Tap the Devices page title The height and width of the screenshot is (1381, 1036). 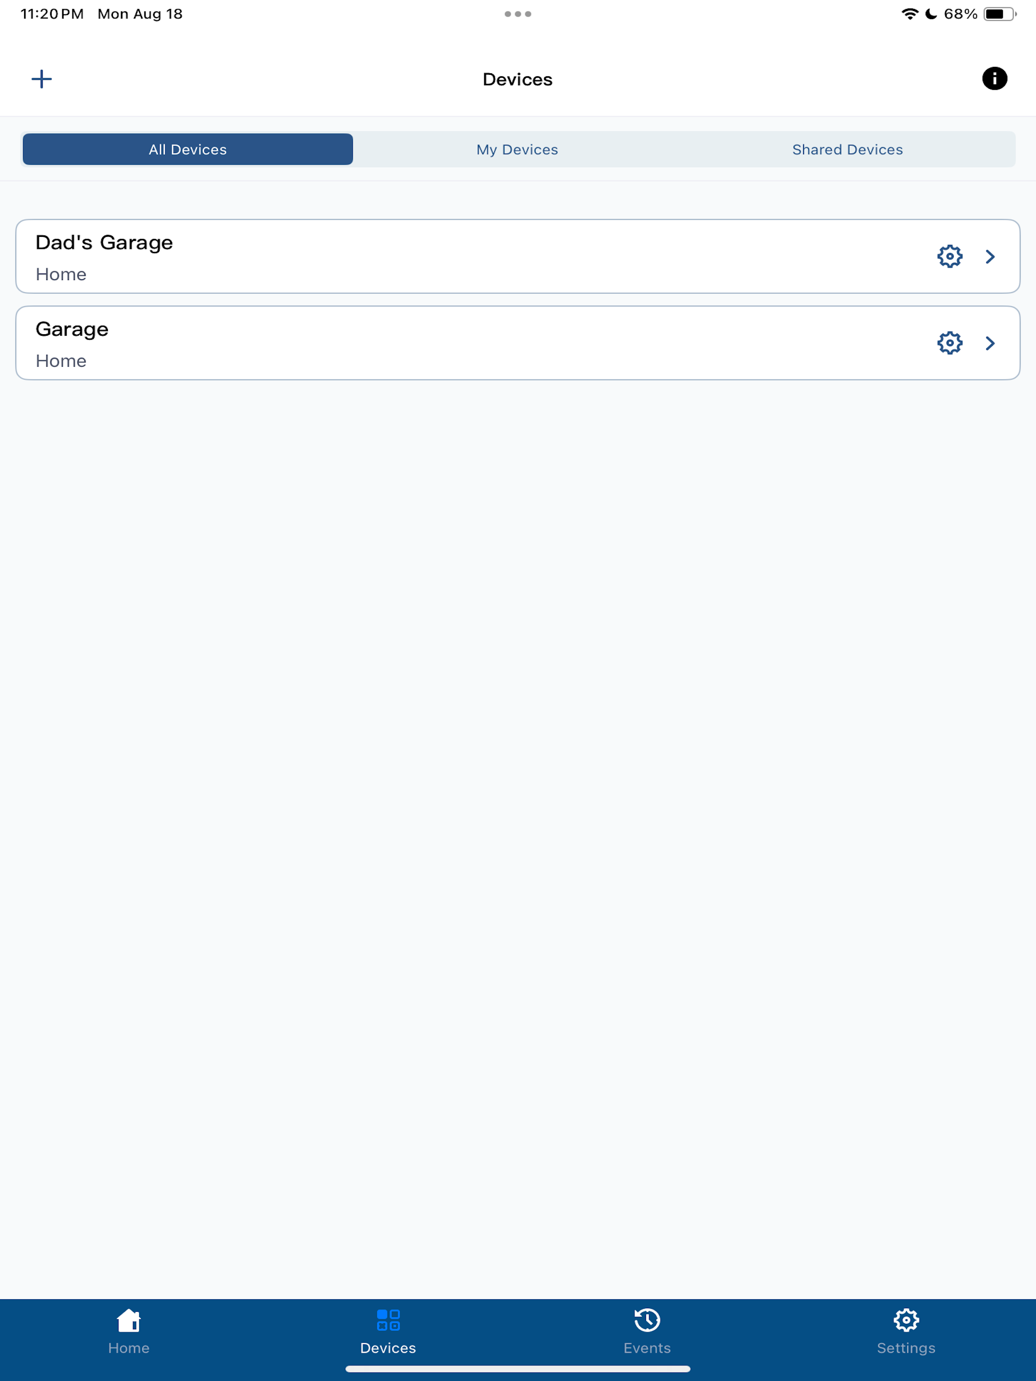[x=517, y=79]
